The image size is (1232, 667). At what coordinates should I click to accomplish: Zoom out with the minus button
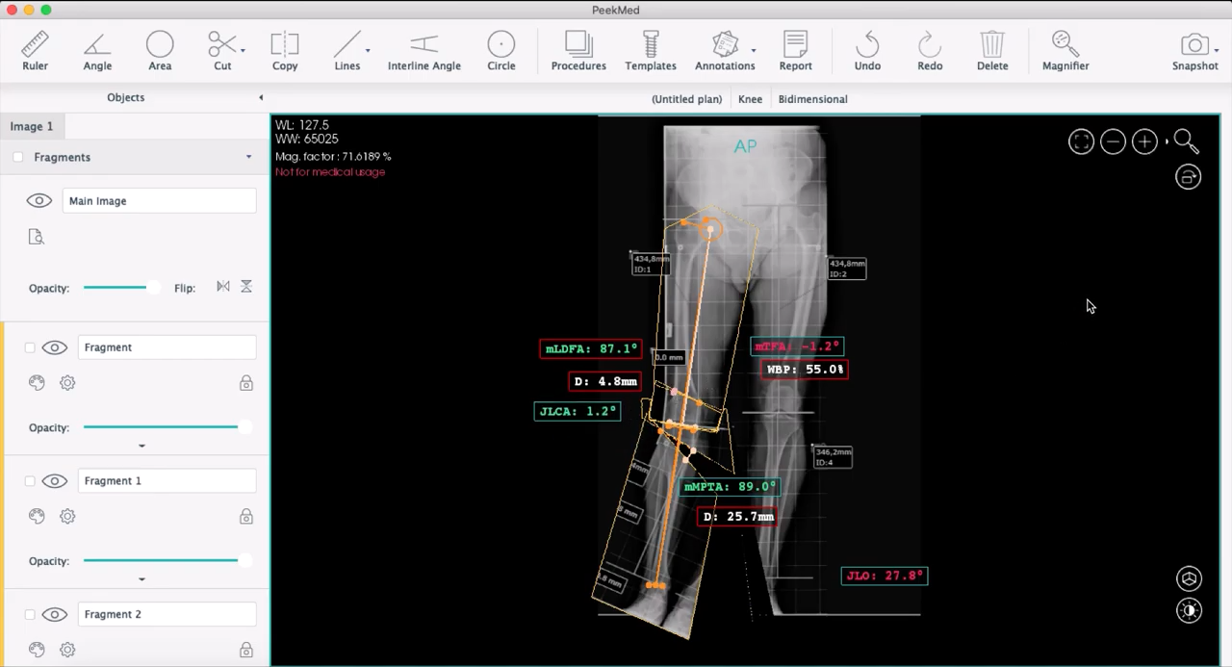(1113, 142)
